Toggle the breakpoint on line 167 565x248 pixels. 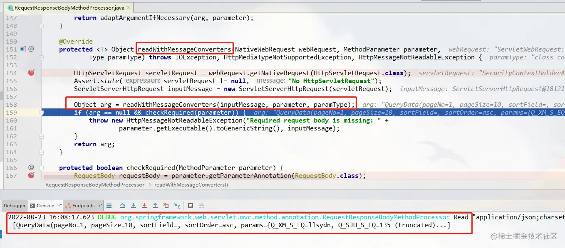tap(31, 175)
